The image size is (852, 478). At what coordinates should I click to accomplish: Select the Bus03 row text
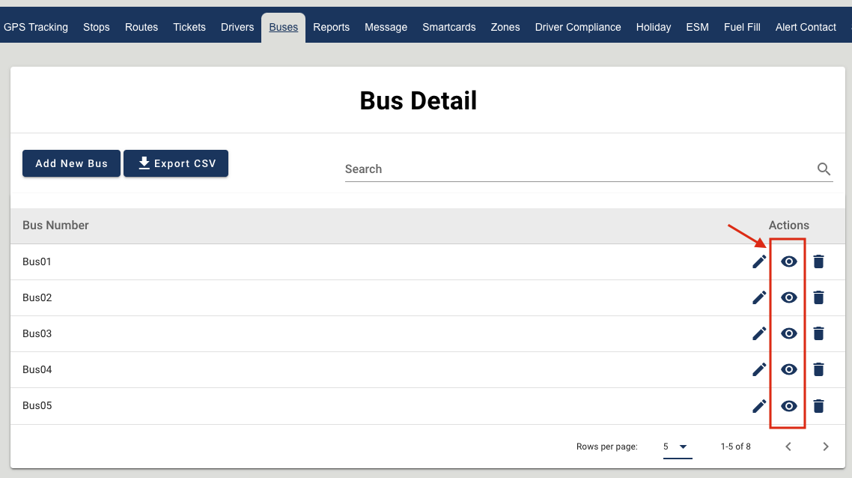pyautogui.click(x=37, y=333)
